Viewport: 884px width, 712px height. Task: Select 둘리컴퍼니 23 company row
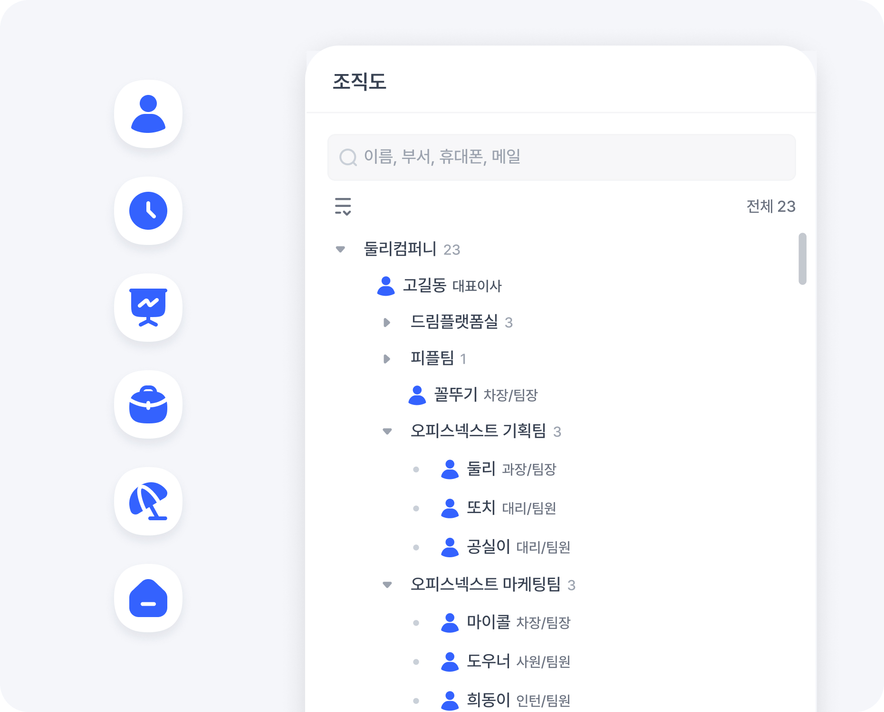(x=412, y=249)
